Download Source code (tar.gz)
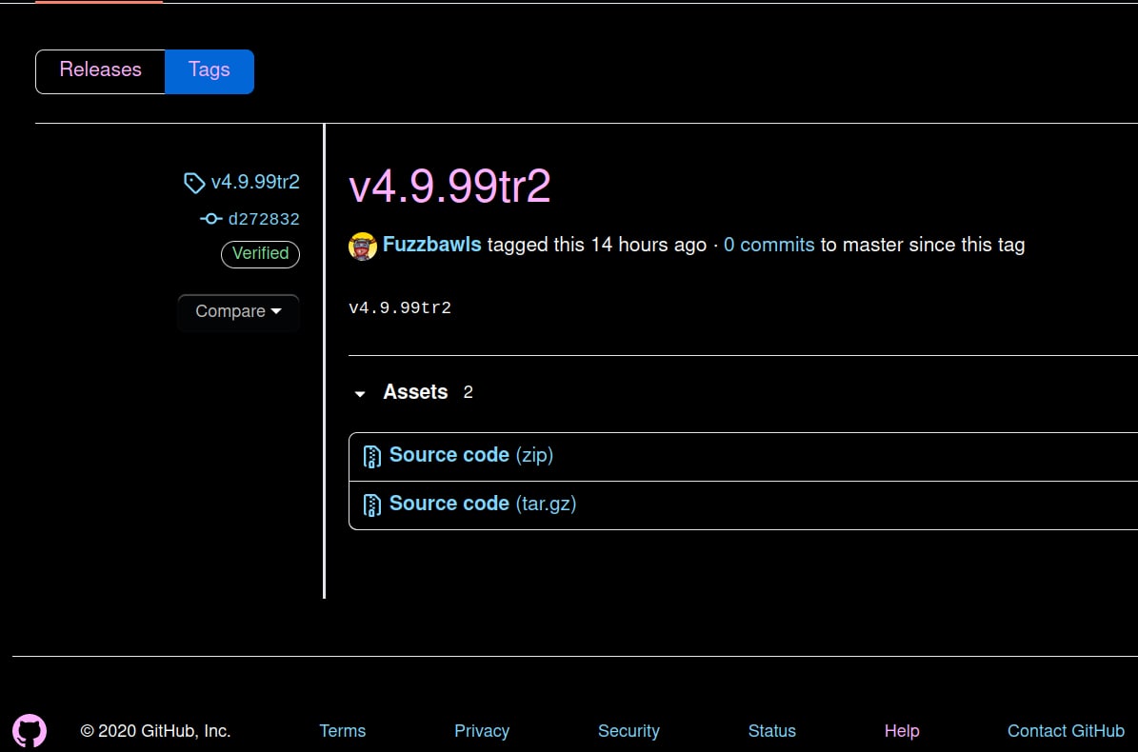Image resolution: width=1138 pixels, height=752 pixels. [x=483, y=504]
